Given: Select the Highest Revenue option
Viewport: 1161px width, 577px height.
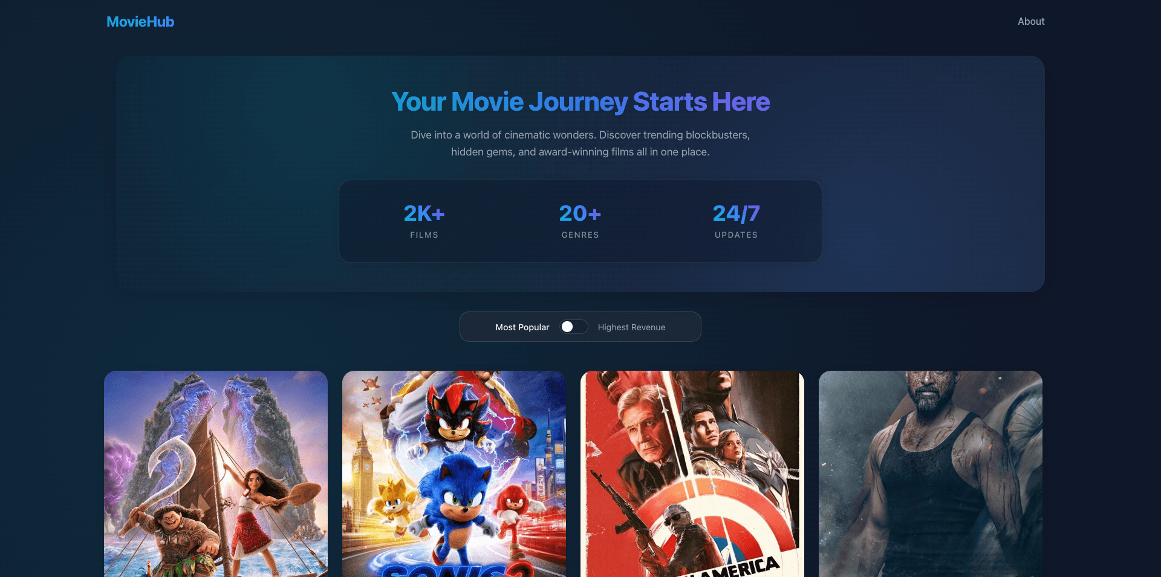Looking at the screenshot, I should [x=631, y=327].
